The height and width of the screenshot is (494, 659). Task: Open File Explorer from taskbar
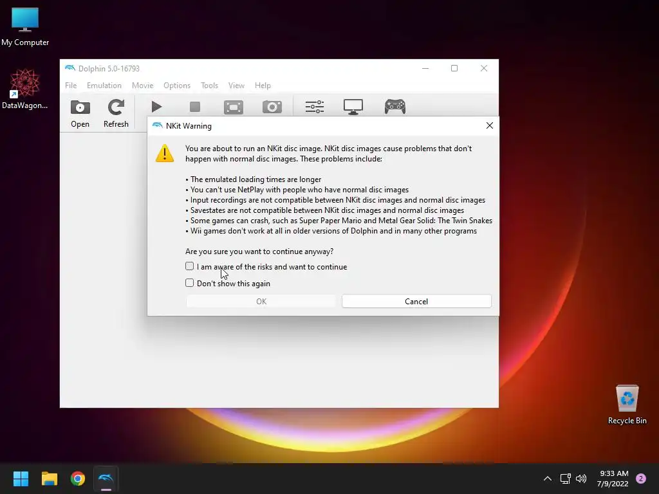50,479
